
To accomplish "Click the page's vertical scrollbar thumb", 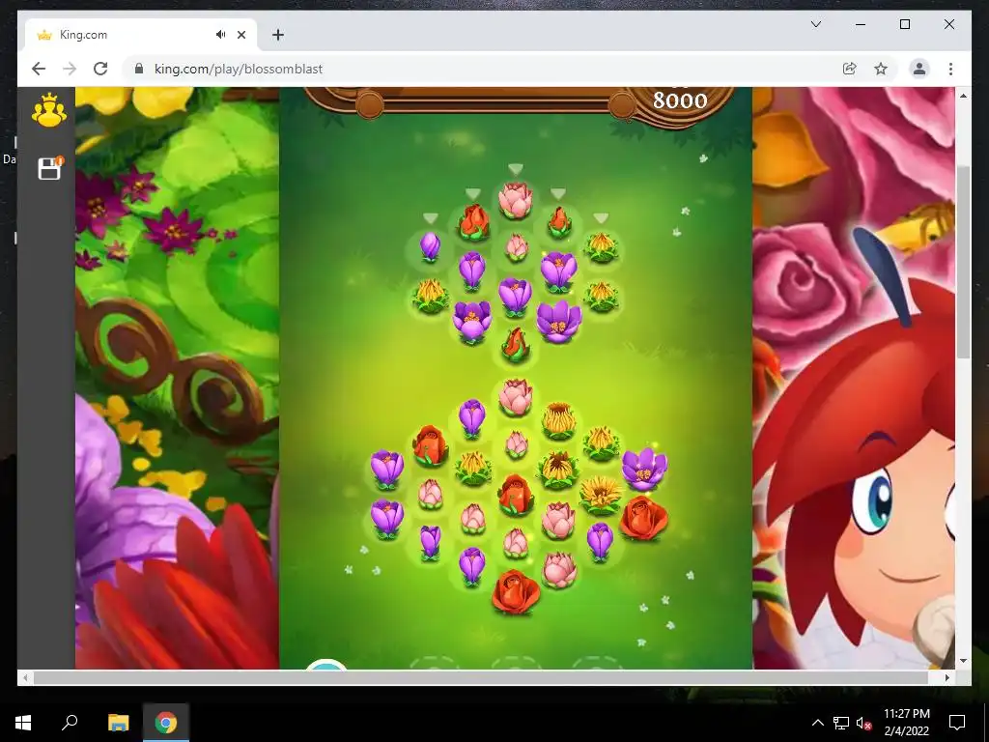I will (963, 263).
